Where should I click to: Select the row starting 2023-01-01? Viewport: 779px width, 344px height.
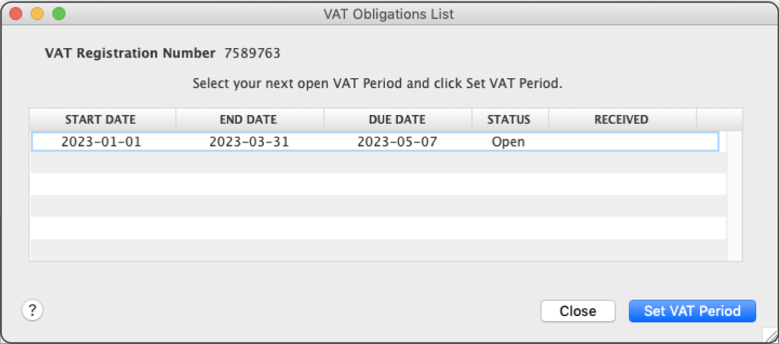pos(375,141)
